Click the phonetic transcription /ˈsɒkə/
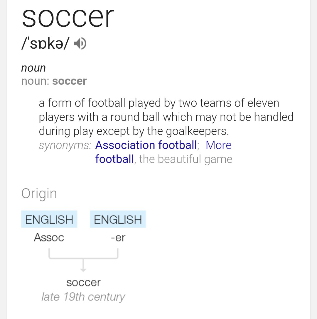This screenshot has width=317, height=319. point(45,43)
